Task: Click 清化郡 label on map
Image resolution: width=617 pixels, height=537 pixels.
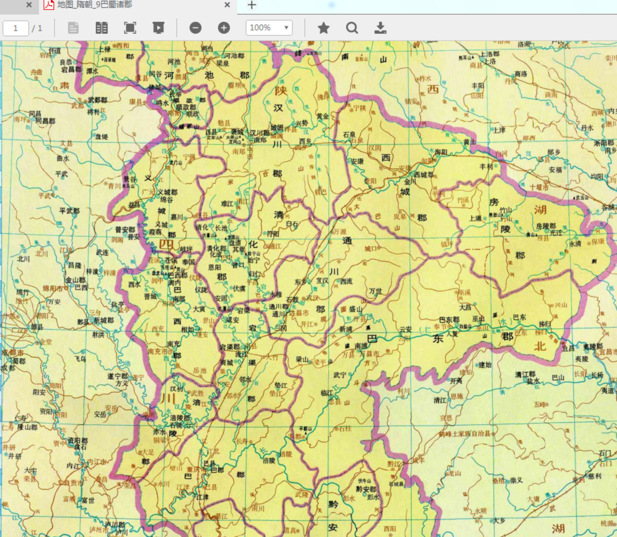Action: tap(217, 248)
